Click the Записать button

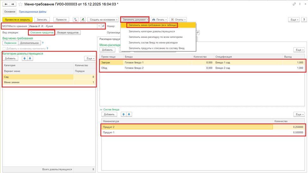42,20
